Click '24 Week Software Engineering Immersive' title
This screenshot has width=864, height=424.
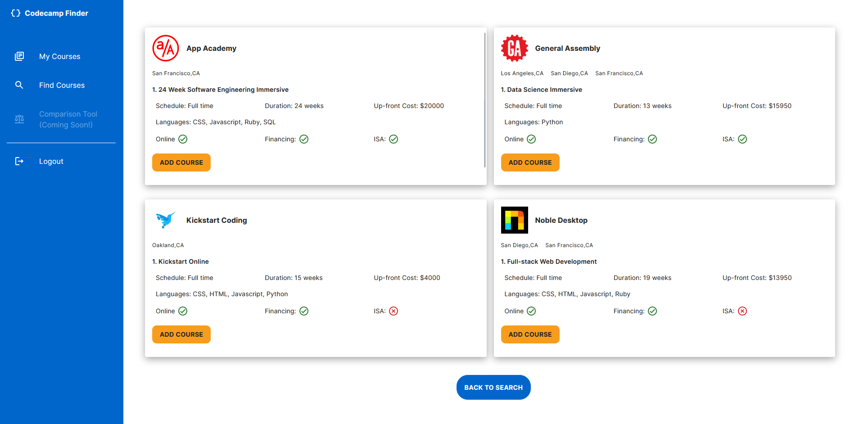[x=223, y=90]
